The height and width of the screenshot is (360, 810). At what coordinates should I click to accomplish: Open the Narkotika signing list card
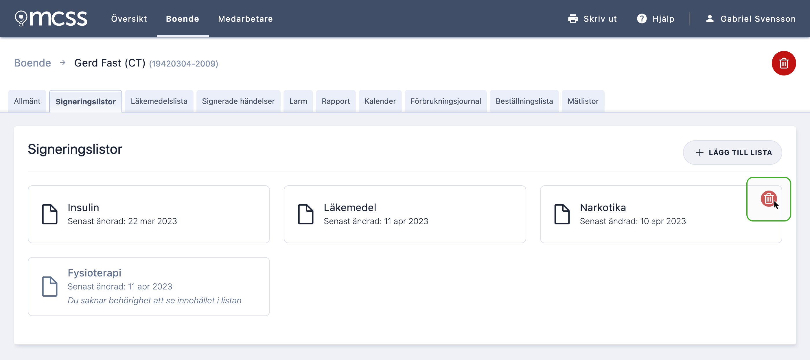pos(661,214)
